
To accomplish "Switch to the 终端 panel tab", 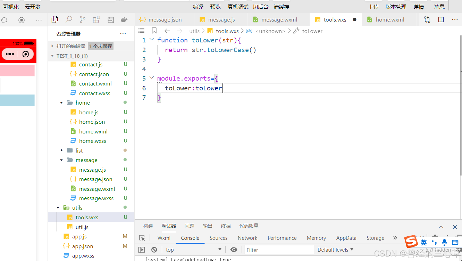I will click(226, 226).
